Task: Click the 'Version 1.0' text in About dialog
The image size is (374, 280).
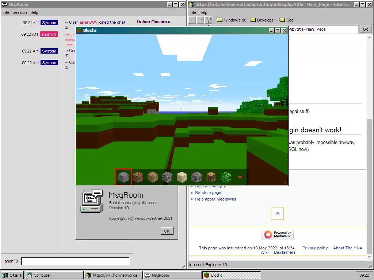Action: (x=119, y=208)
